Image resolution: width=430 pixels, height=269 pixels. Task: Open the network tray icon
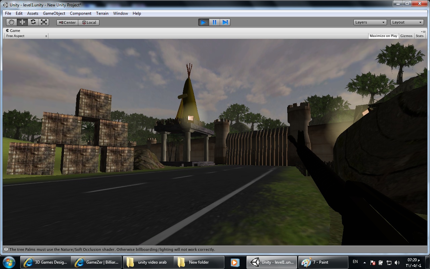click(389, 263)
